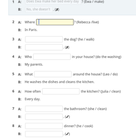Click the blank after 'What' in question 5
Screen dimensions: 136x139
click(53, 74)
